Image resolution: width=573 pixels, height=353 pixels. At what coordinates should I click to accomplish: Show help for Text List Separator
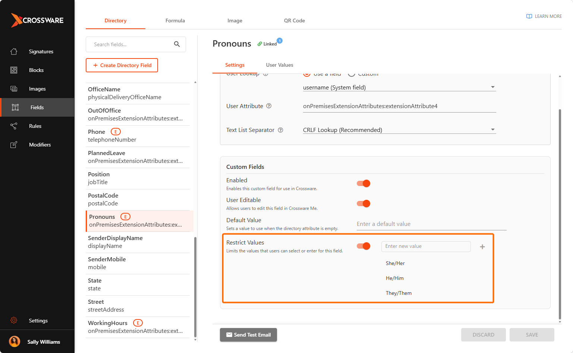pos(281,130)
